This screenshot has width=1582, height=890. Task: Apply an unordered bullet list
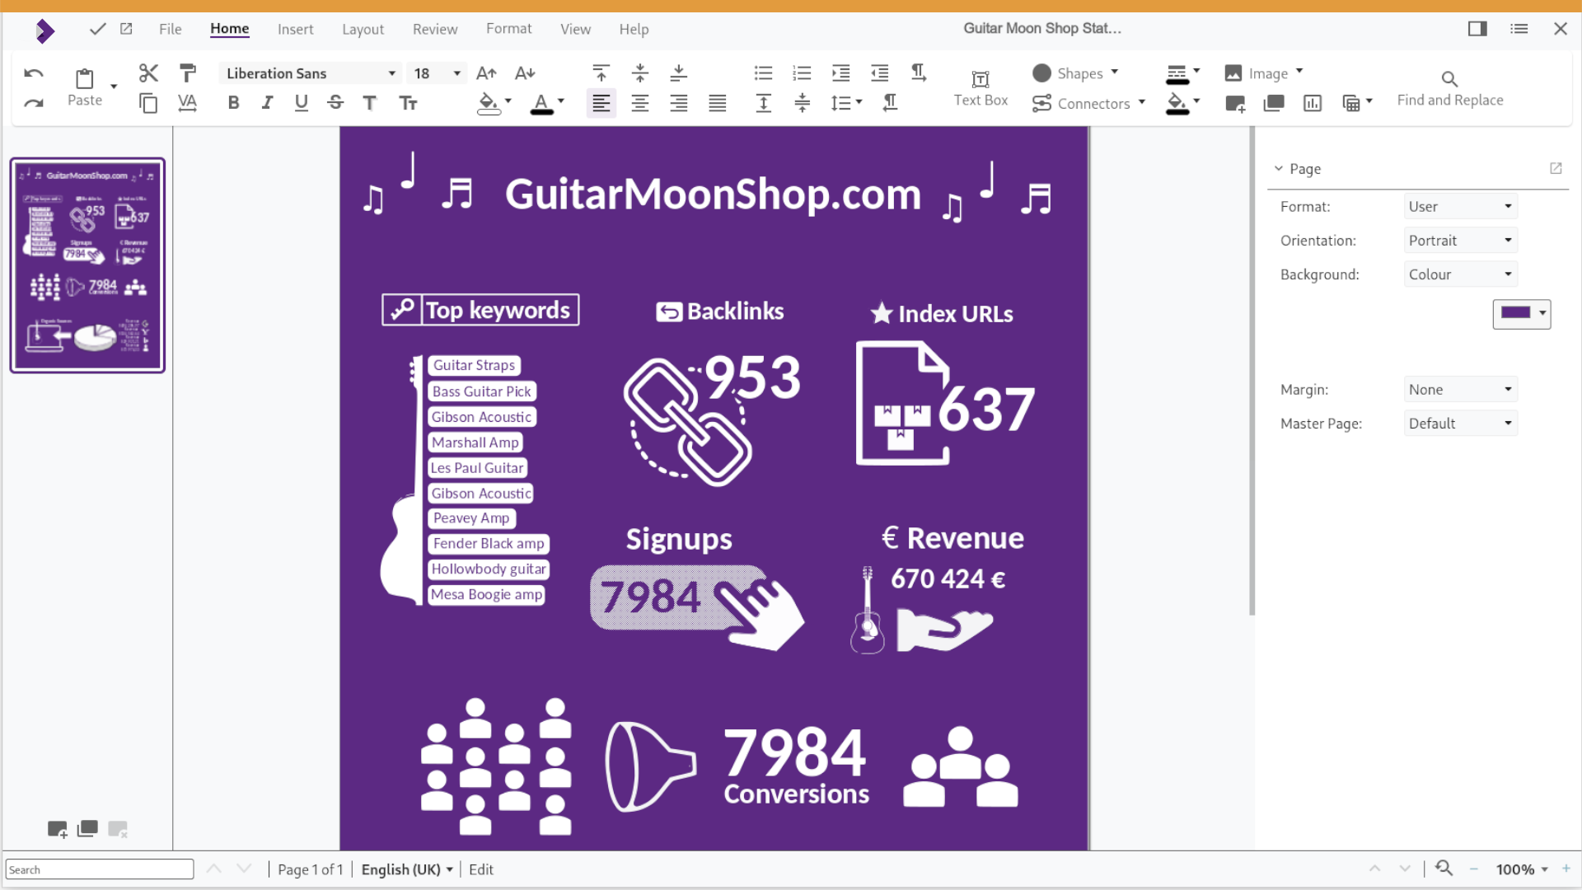pos(762,73)
